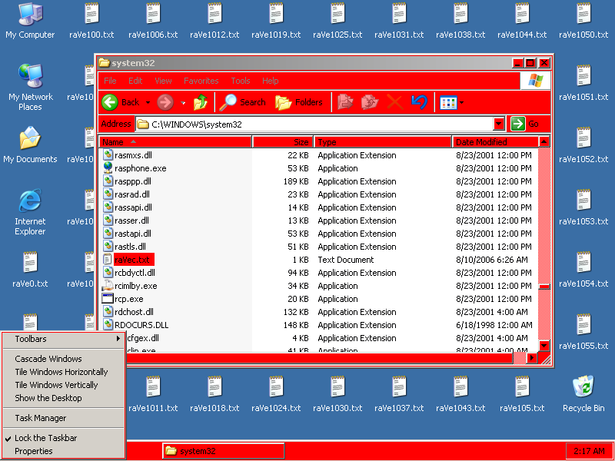
Task: Open Task Manager from context menu
Action: pos(64,418)
